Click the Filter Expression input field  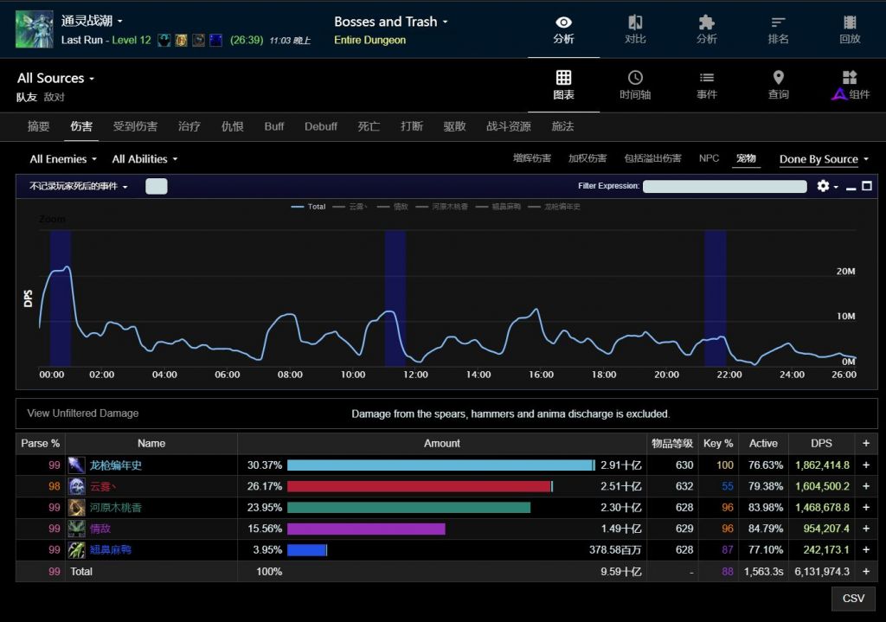(x=724, y=186)
